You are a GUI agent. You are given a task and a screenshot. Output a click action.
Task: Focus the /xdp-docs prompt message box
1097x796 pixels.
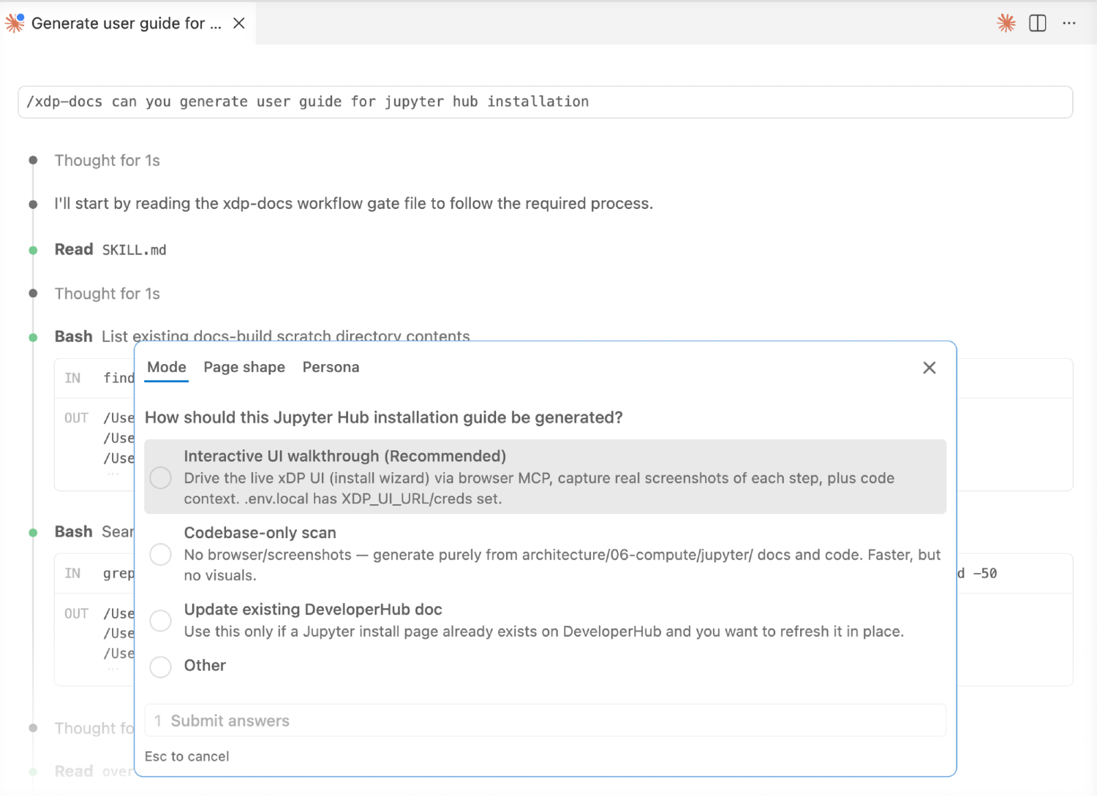(x=546, y=102)
